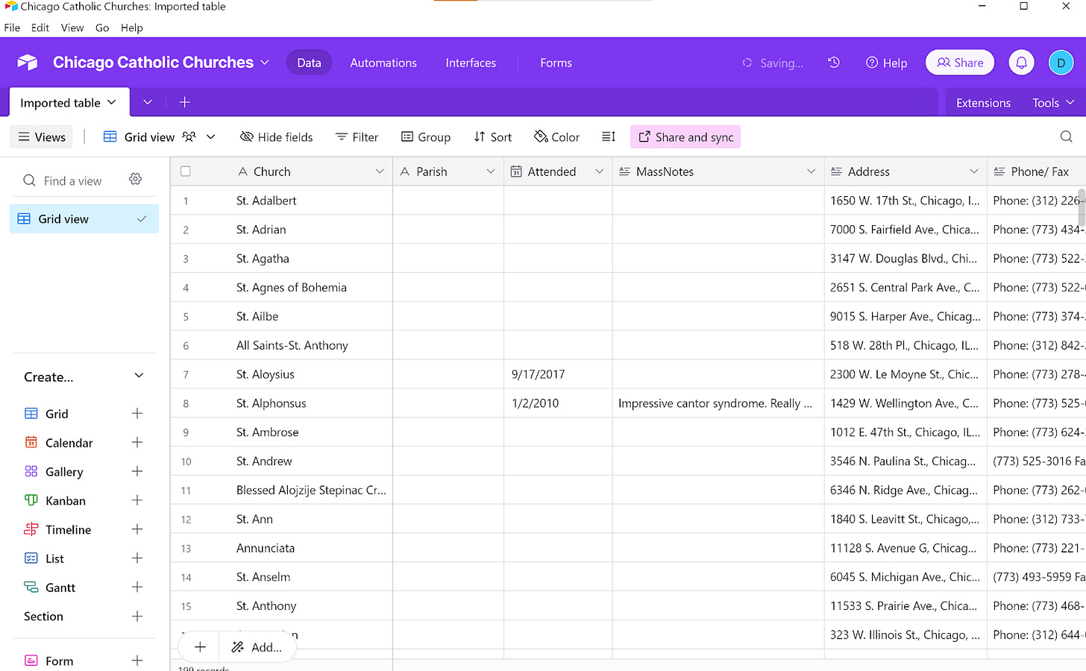Click the Share button
Screen dimensions: 1086x671
(960, 63)
